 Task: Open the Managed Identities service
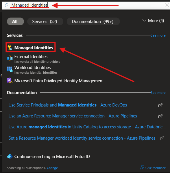coord(34,48)
